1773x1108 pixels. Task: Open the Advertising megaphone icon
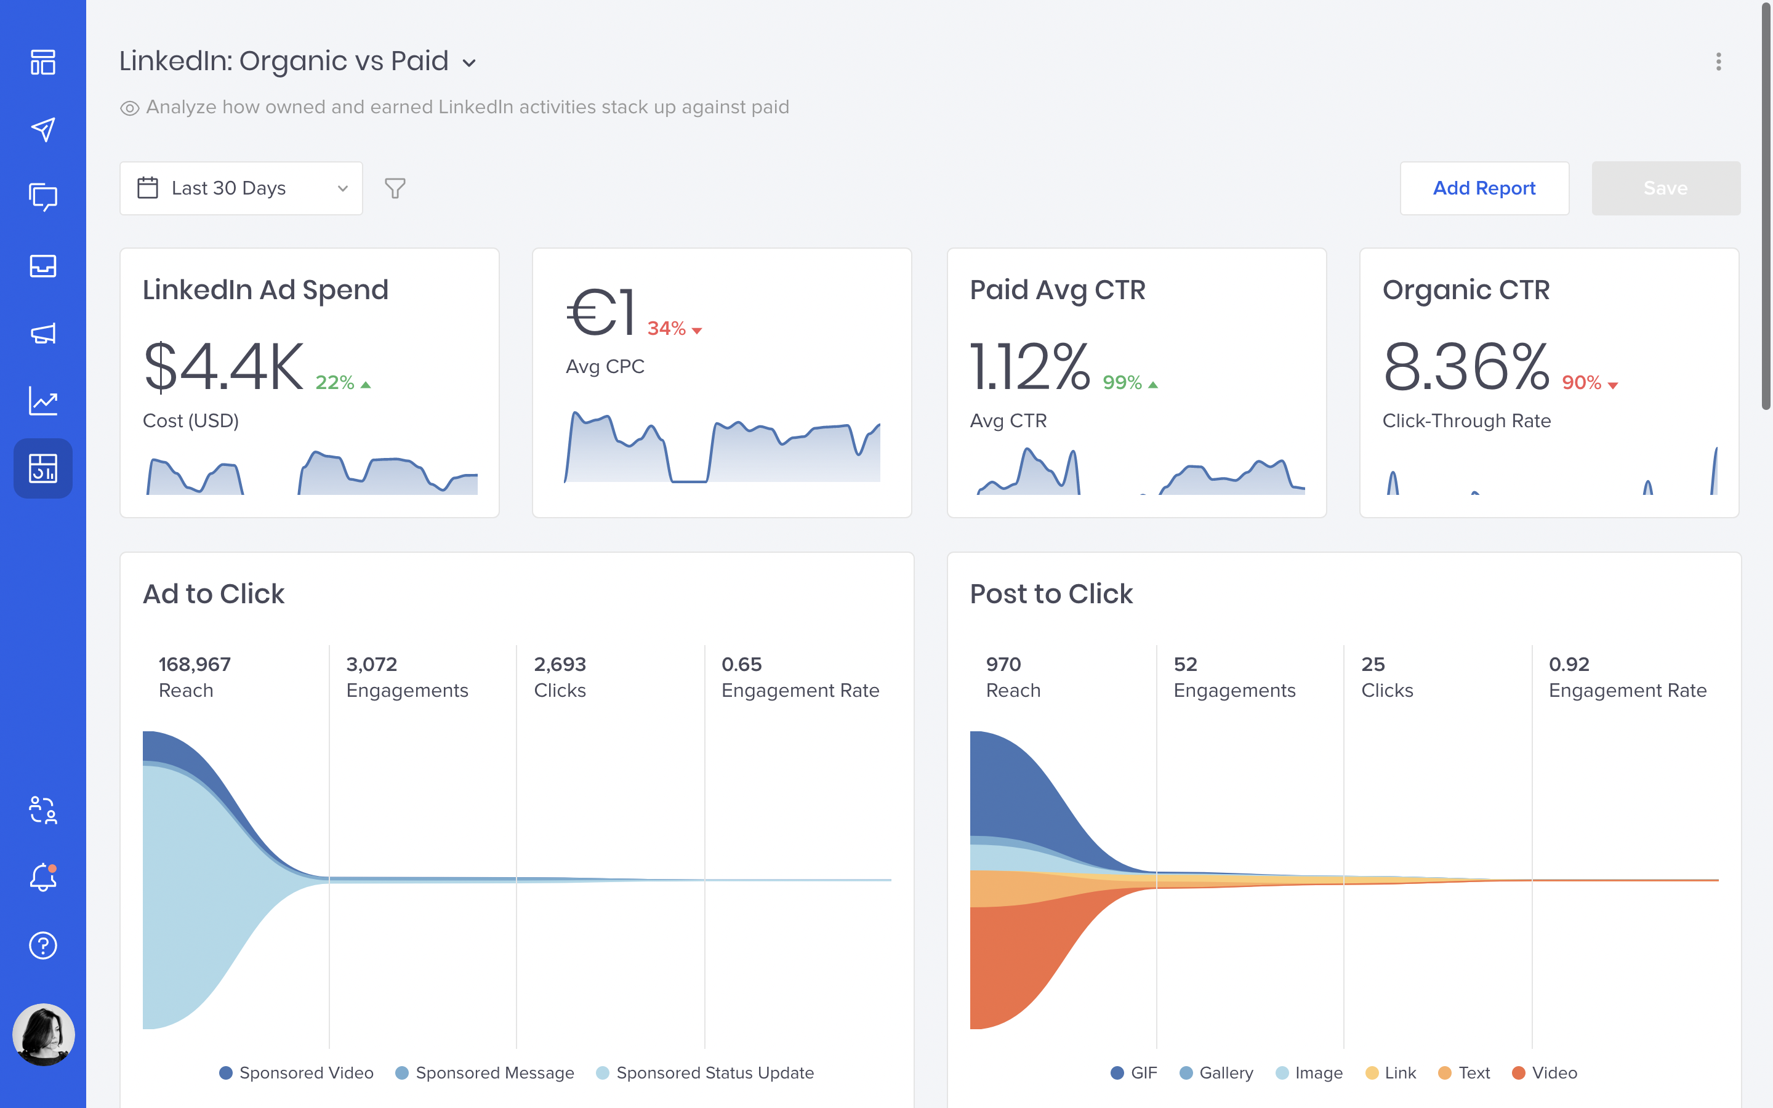pos(43,334)
